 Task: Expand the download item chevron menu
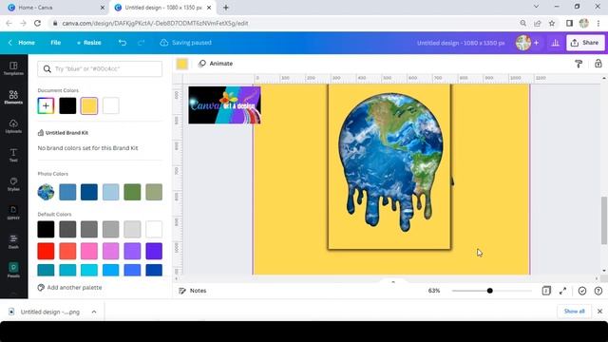coord(94,312)
